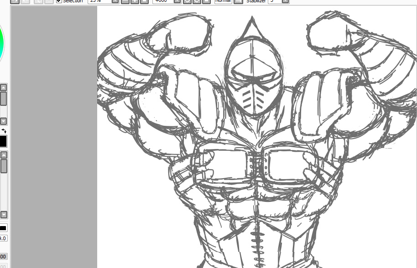Click the flip-view arrow button beside Normal
The width and height of the screenshot is (417, 268).
[239, 1]
